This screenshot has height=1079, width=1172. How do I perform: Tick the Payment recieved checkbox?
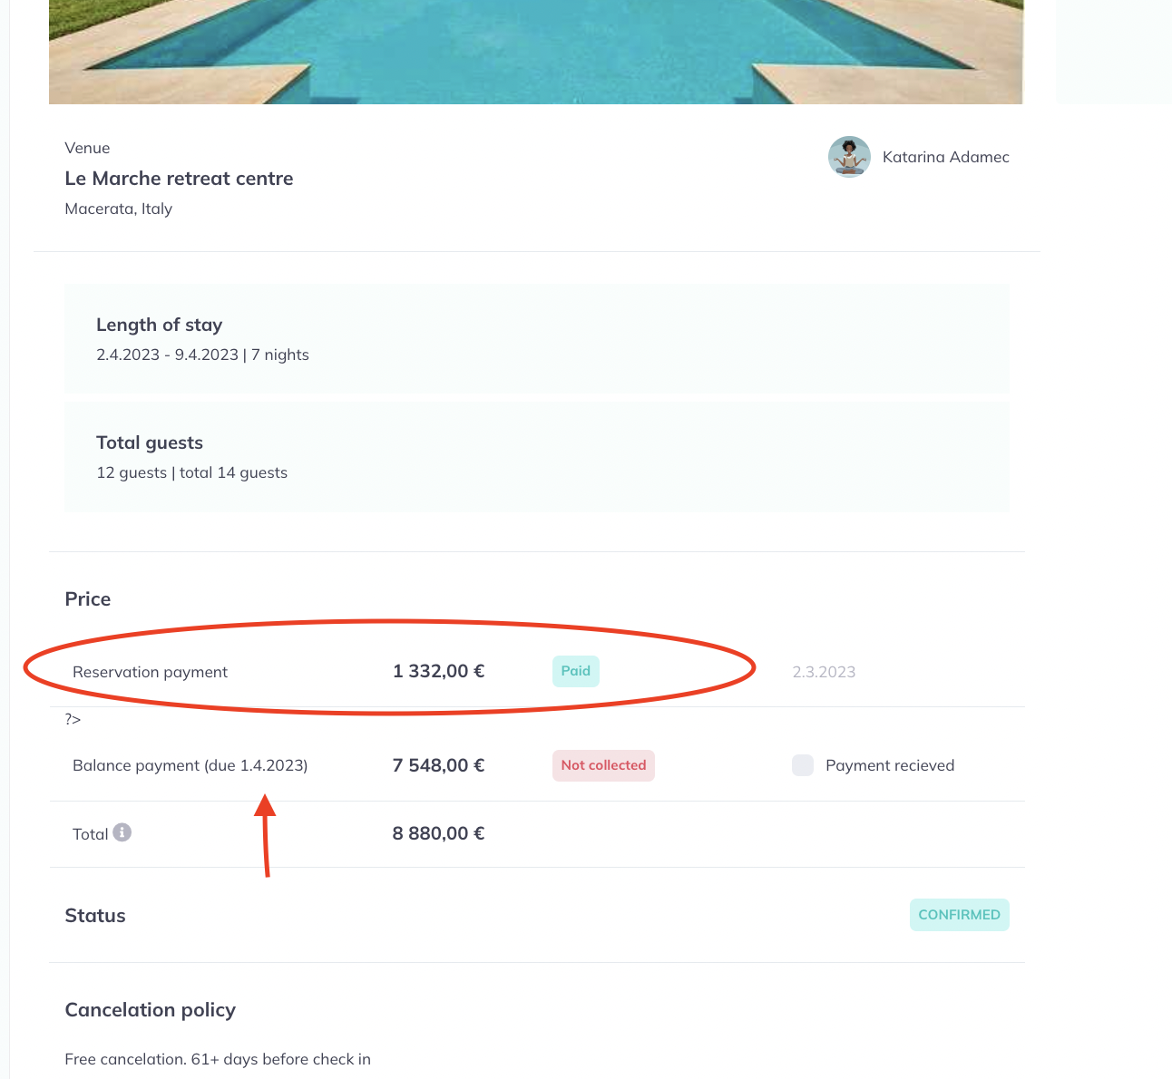click(x=803, y=765)
